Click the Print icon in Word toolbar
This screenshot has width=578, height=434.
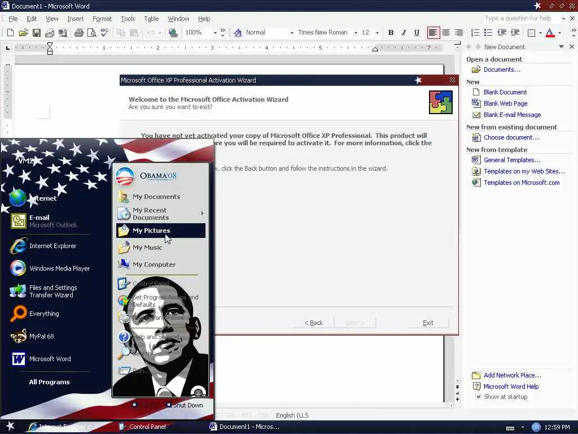[78, 33]
